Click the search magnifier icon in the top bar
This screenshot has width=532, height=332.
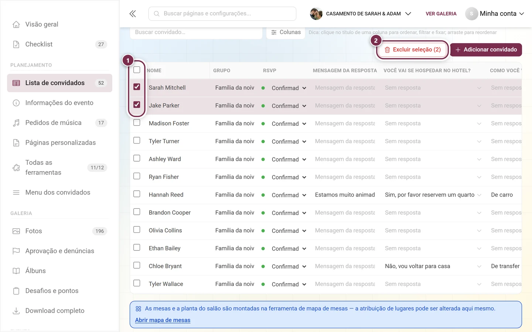point(157,14)
